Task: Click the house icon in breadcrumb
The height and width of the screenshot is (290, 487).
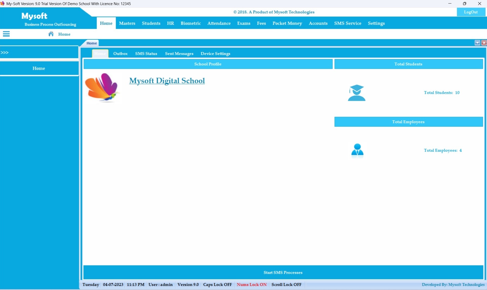Action: click(51, 34)
